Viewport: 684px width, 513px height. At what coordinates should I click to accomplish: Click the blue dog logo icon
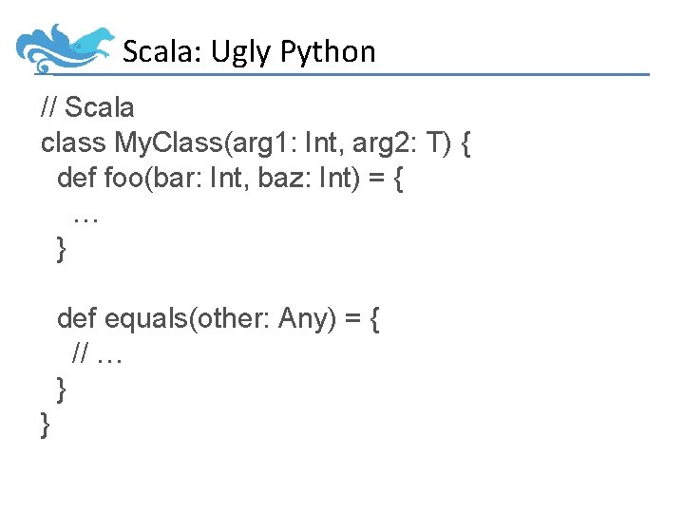[65, 47]
